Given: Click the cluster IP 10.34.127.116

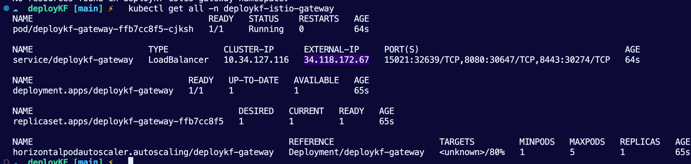Looking at the screenshot, I should pyautogui.click(x=256, y=60).
